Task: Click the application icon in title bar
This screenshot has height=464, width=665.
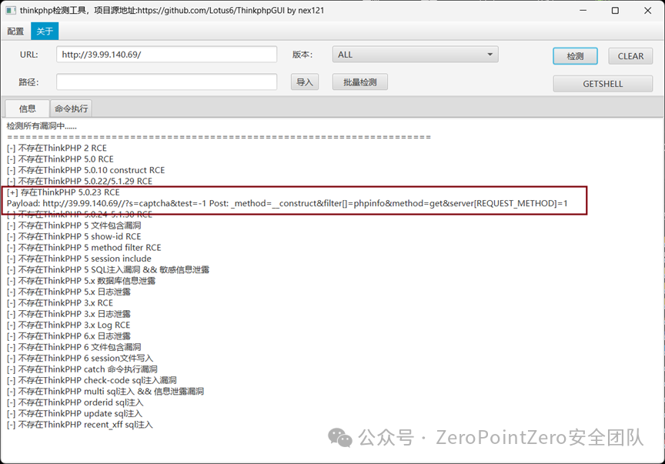Action: pos(11,10)
